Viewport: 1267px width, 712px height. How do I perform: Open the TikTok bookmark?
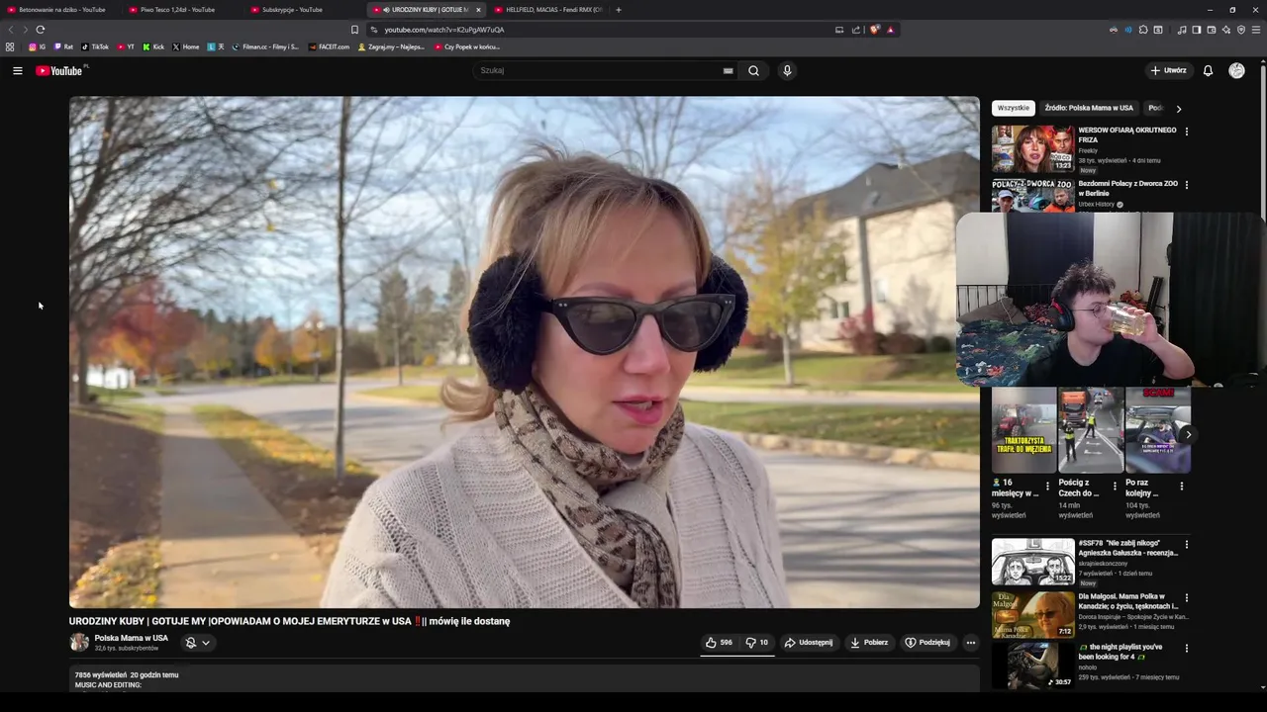coord(95,46)
